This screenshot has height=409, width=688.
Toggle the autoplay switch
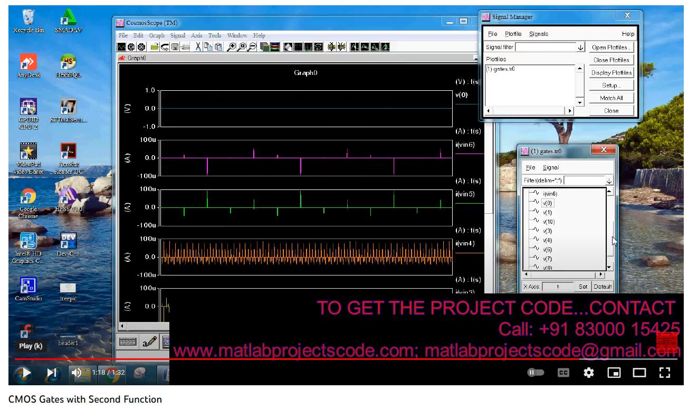[536, 373]
